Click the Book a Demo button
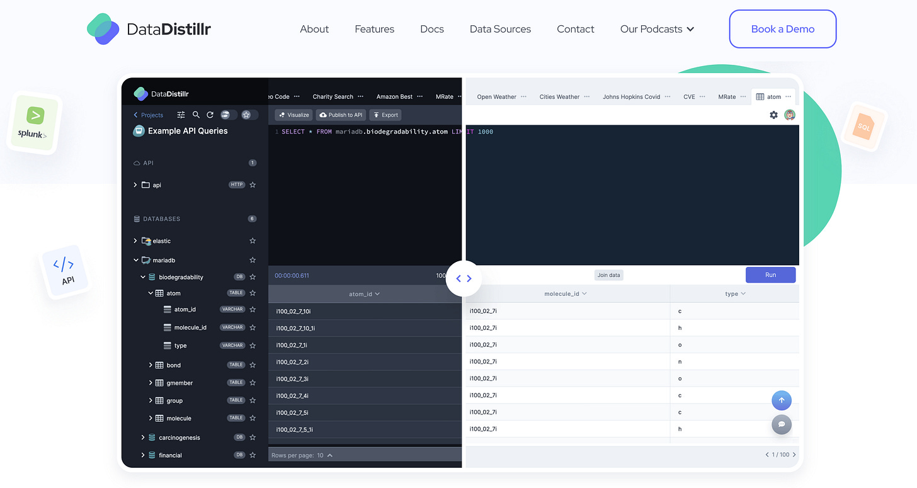 click(x=782, y=29)
